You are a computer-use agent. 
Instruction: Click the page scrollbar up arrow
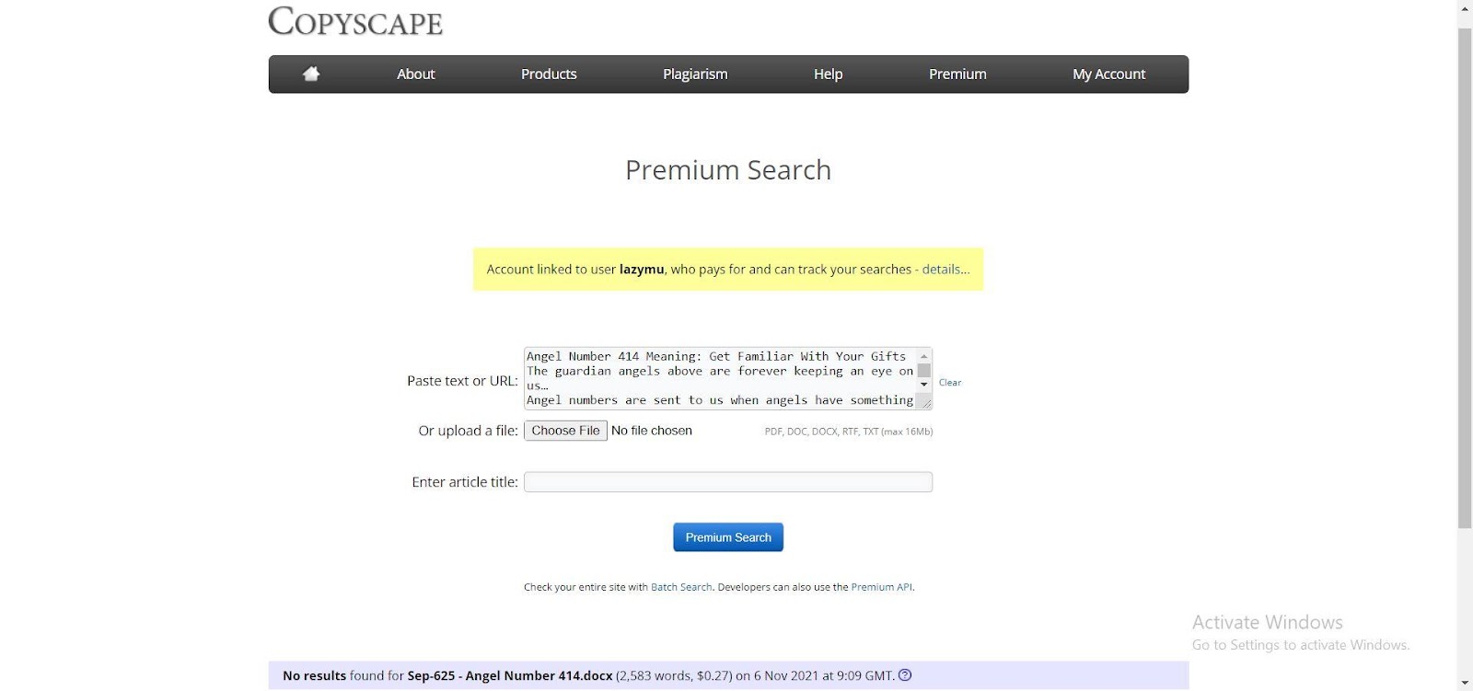[1465, 8]
